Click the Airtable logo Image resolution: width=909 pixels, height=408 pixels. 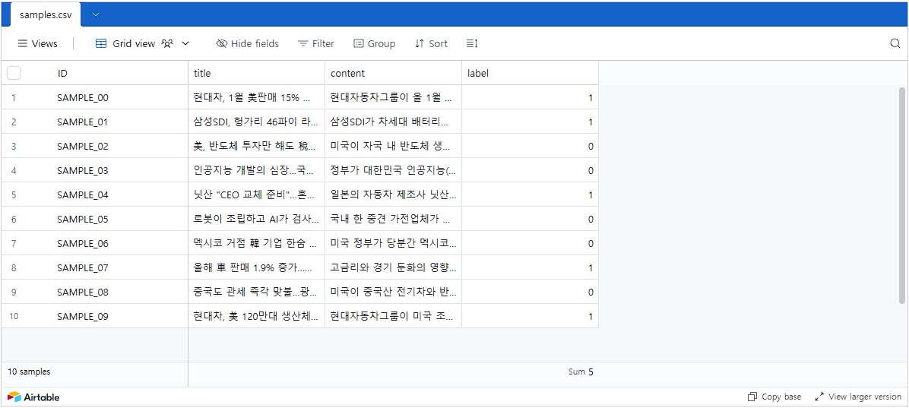coord(33,397)
